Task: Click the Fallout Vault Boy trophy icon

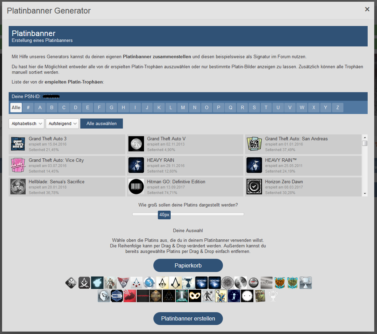Action: [221, 296]
